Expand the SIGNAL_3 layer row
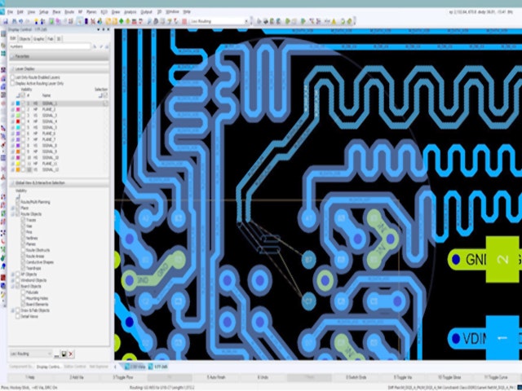 tap(13, 116)
